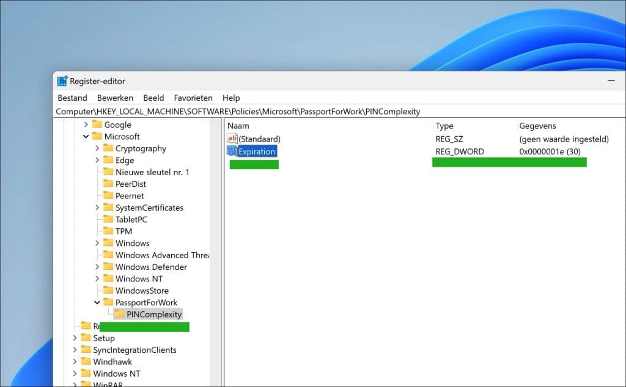Click the tree pane vertical scrollbar
626x387 pixels.
(216, 252)
